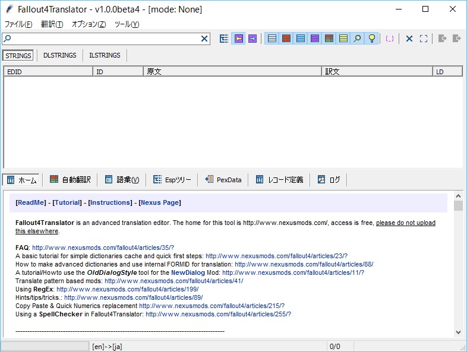Click the light bulb icon in toolbar

coord(372,39)
